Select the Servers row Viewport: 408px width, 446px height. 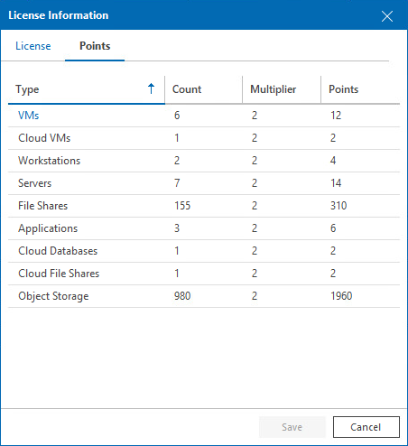pyautogui.click(x=204, y=183)
